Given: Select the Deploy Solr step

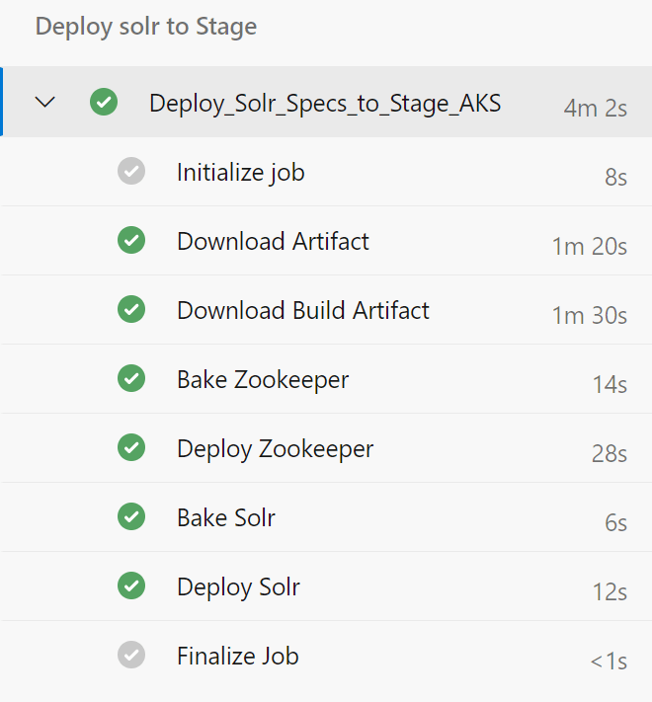Looking at the screenshot, I should [238, 587].
